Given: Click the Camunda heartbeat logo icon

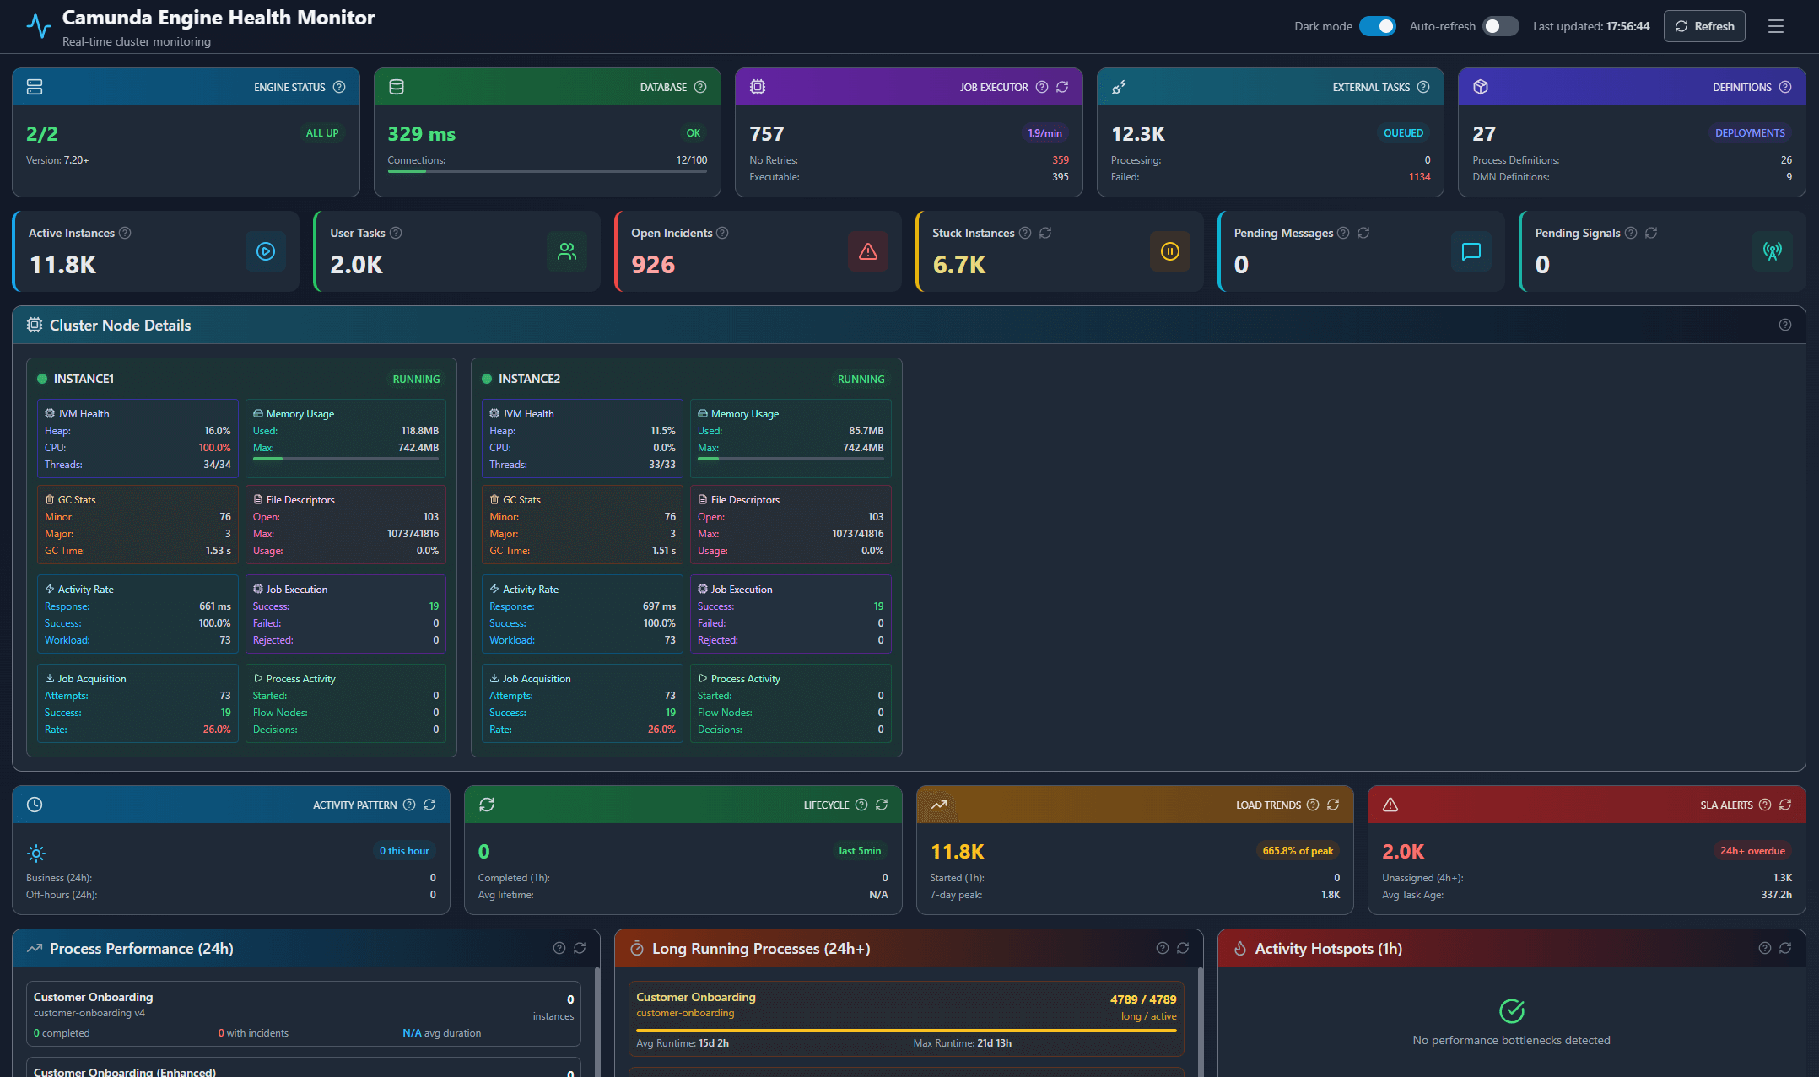Looking at the screenshot, I should [39, 25].
